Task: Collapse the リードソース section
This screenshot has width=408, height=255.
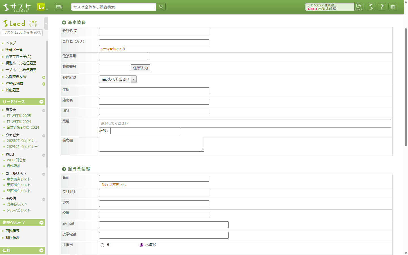Action: 41,102
